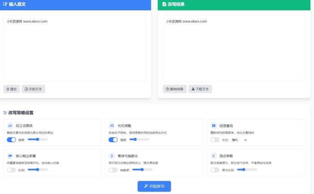Adjust the 核心概念前置 比例 slider
The height and width of the screenshot is (194, 314).
(x=38, y=169)
